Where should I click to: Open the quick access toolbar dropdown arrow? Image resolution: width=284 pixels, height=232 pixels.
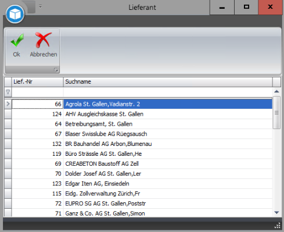tap(40, 6)
